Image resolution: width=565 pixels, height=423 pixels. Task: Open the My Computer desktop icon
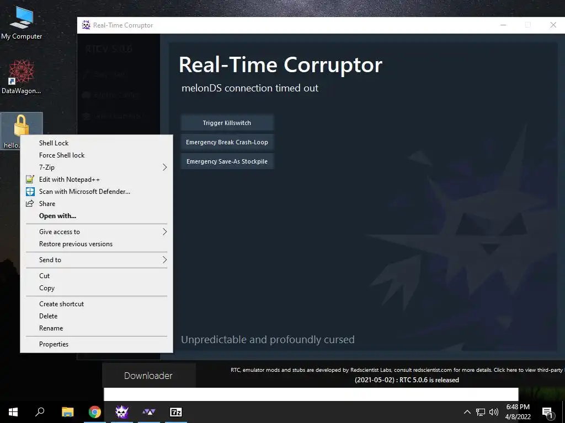[x=22, y=23]
